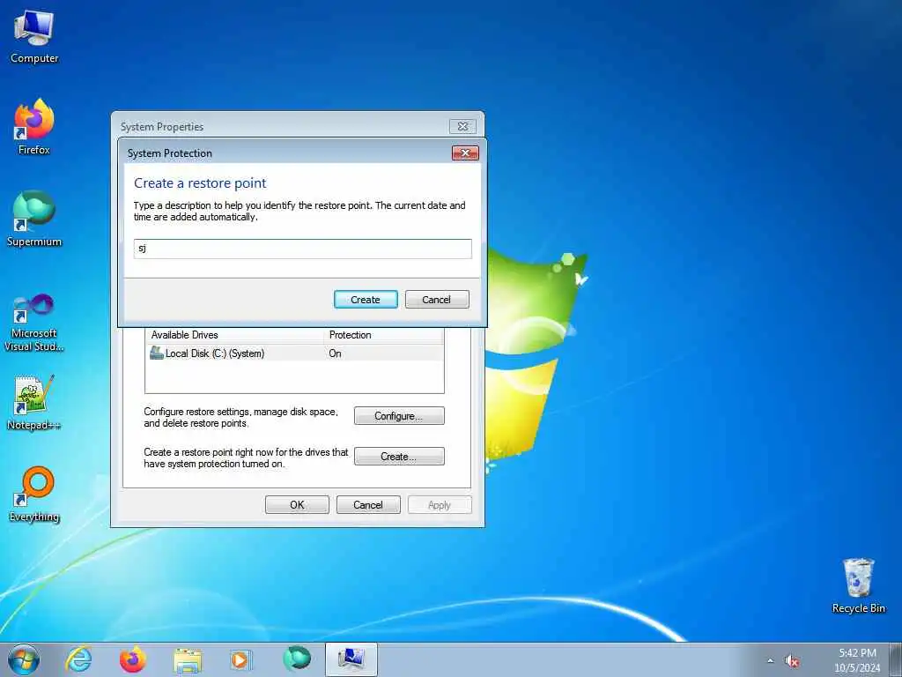902x677 pixels.
Task: Open the Notepad++ desktop shortcut
Action: [34, 402]
